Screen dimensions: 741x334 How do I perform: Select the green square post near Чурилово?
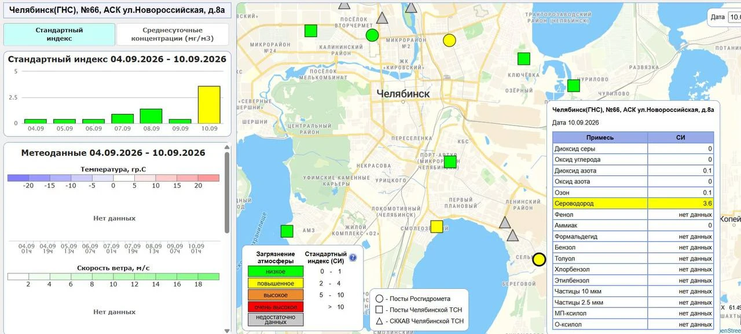click(x=573, y=86)
